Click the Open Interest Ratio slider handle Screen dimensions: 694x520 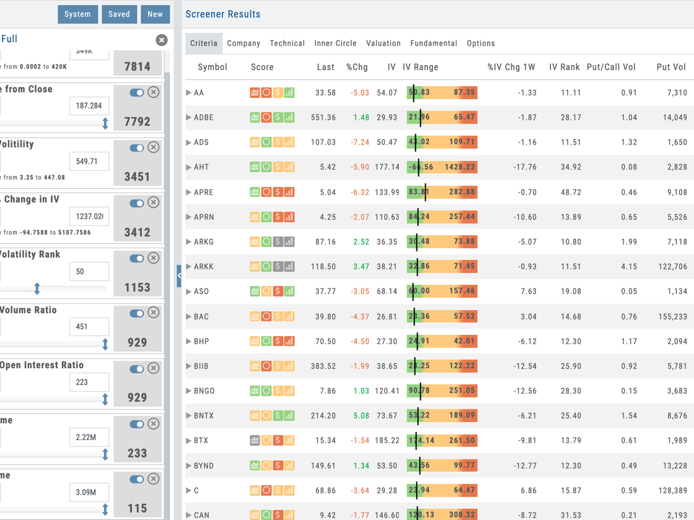click(105, 399)
